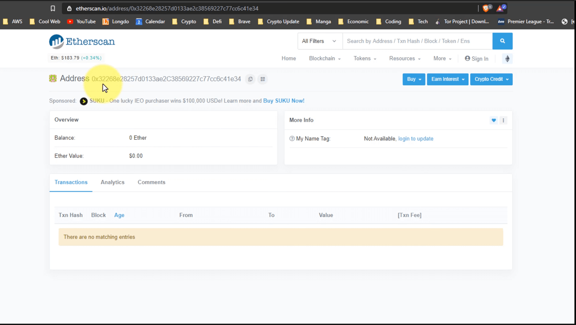Viewport: 576px width, 325px height.
Task: Select the Transactions tab
Action: 71,182
